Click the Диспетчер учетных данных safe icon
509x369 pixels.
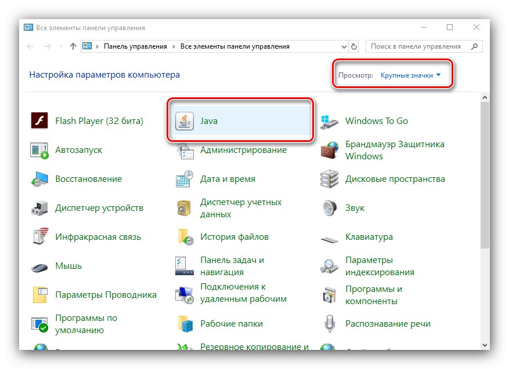coord(185,208)
